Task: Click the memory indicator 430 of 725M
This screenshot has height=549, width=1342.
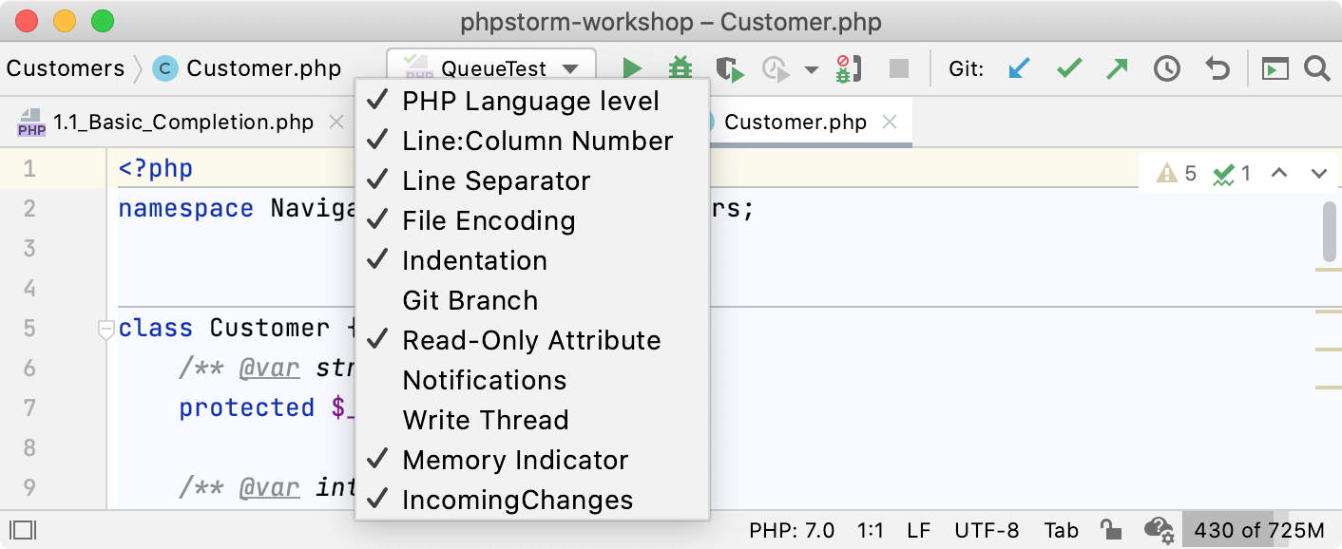Action: point(1258,530)
